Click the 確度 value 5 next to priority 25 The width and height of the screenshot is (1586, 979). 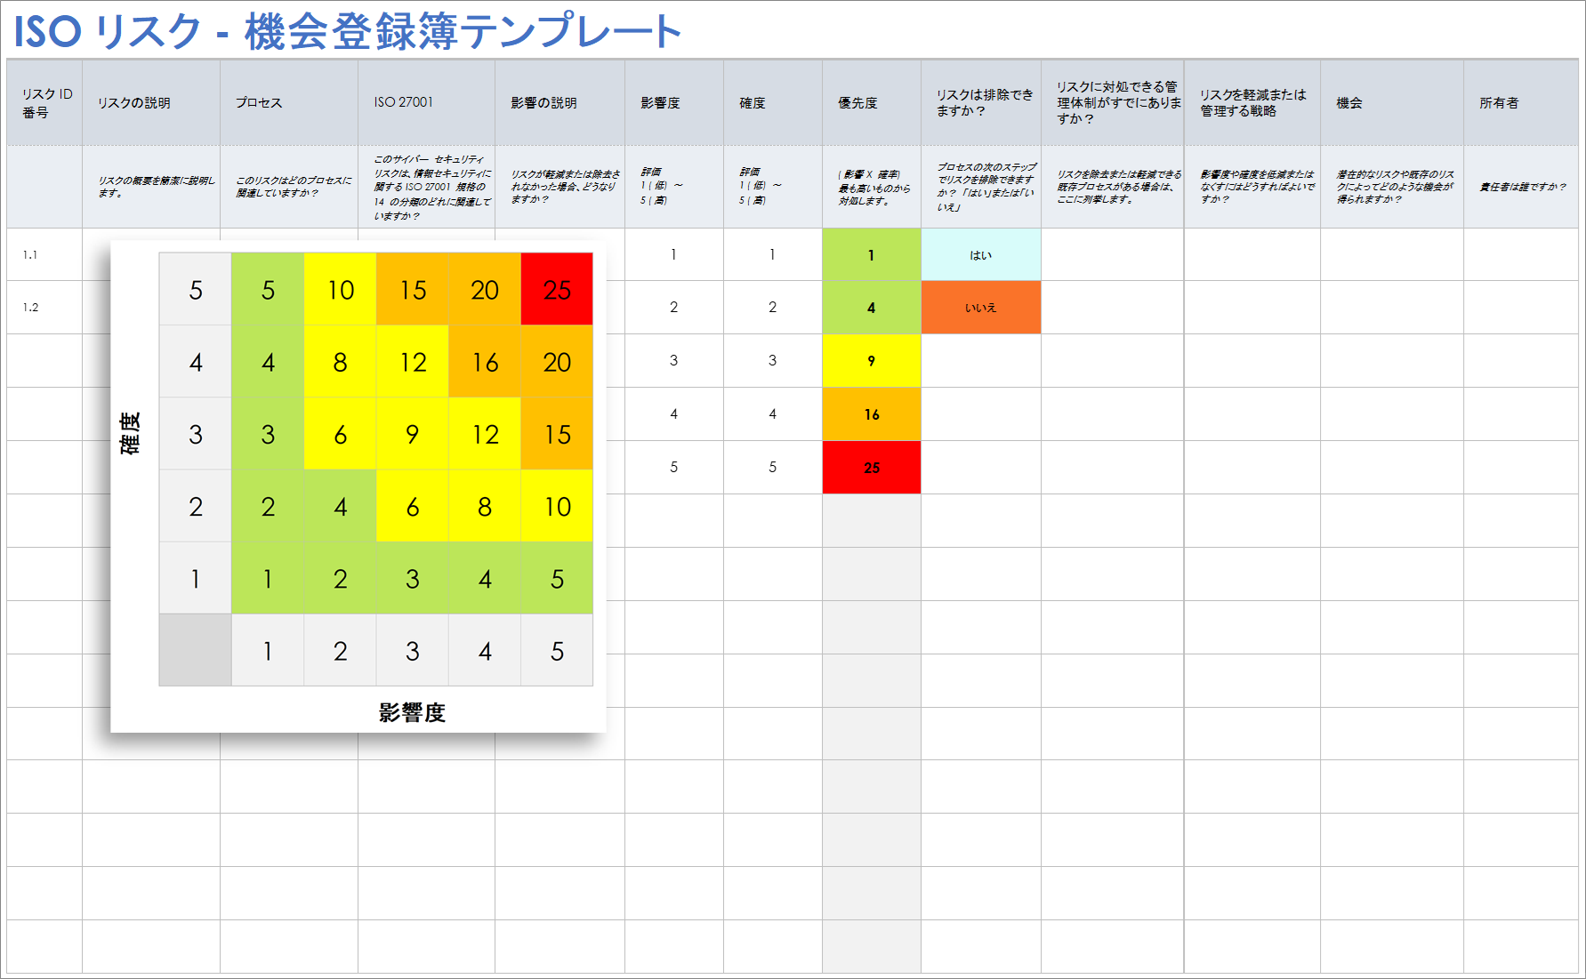[773, 467]
